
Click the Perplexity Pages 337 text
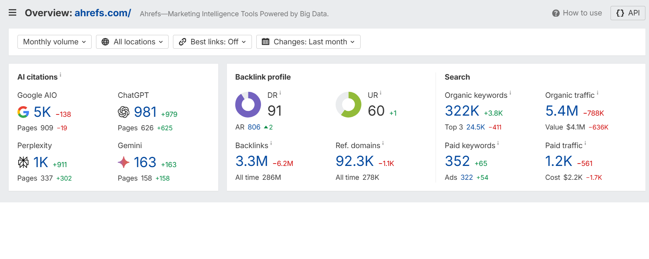[35, 178]
